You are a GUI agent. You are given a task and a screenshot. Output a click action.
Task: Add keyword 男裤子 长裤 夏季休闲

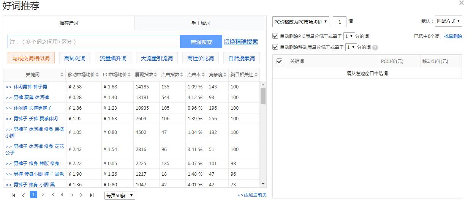(x=32, y=119)
